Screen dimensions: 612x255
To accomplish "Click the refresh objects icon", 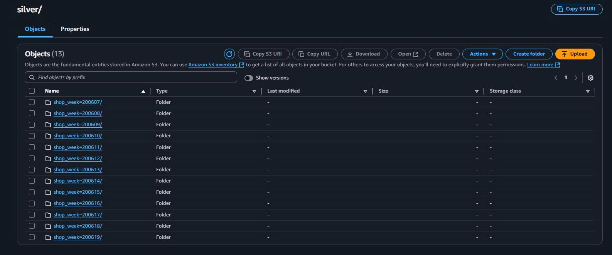I will tap(229, 54).
